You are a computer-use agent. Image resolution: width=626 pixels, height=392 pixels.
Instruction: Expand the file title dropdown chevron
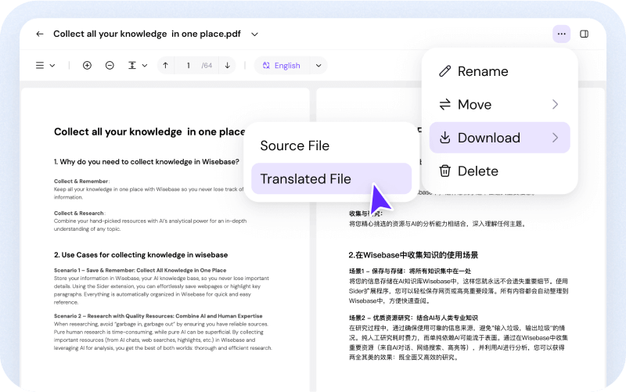tap(255, 34)
